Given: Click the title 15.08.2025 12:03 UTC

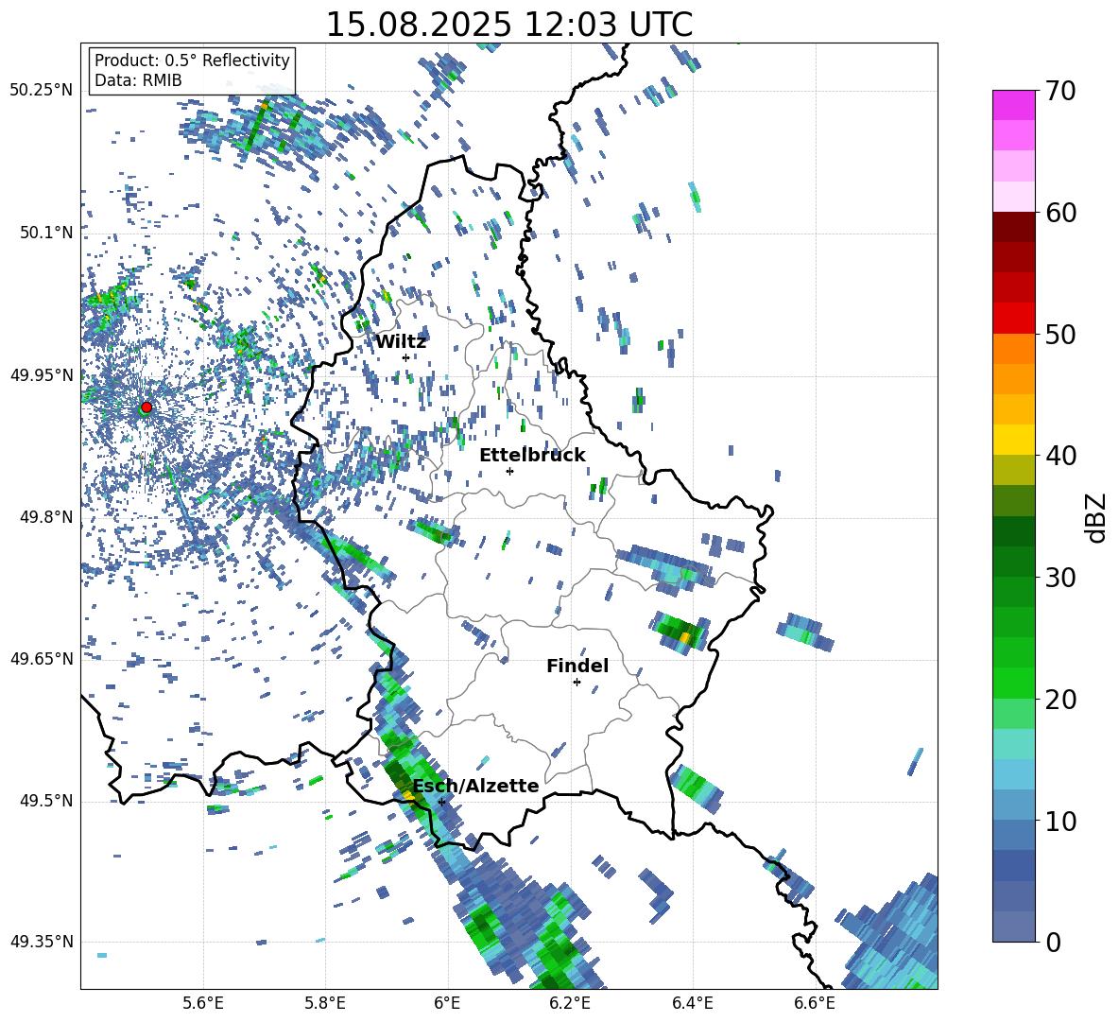Looking at the screenshot, I should coord(509,25).
